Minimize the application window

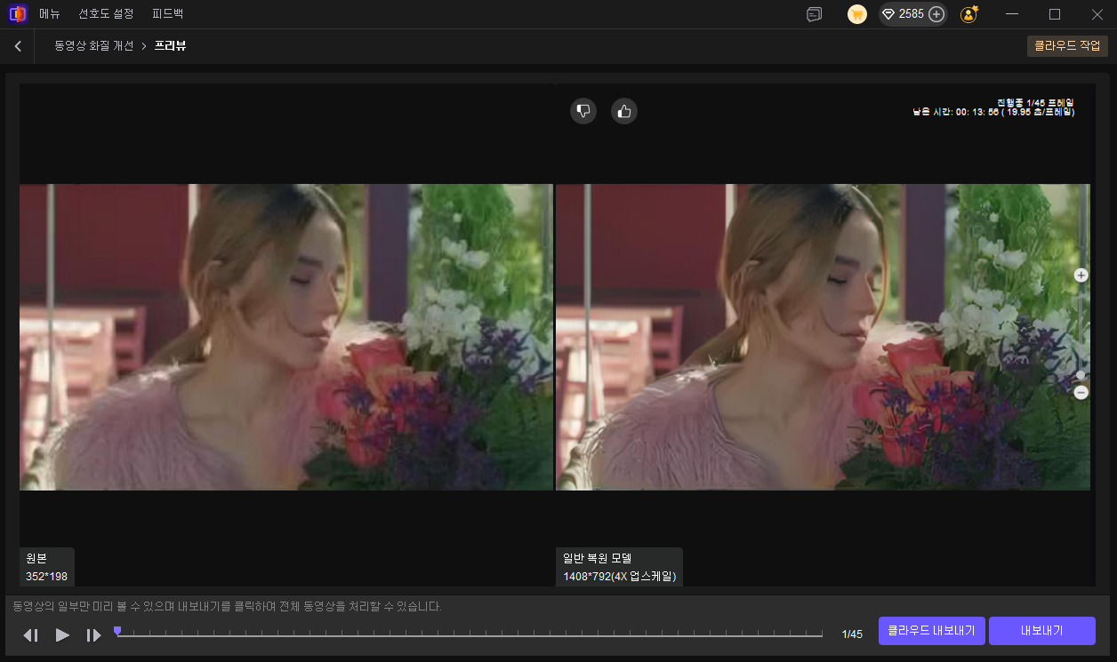tap(1011, 14)
